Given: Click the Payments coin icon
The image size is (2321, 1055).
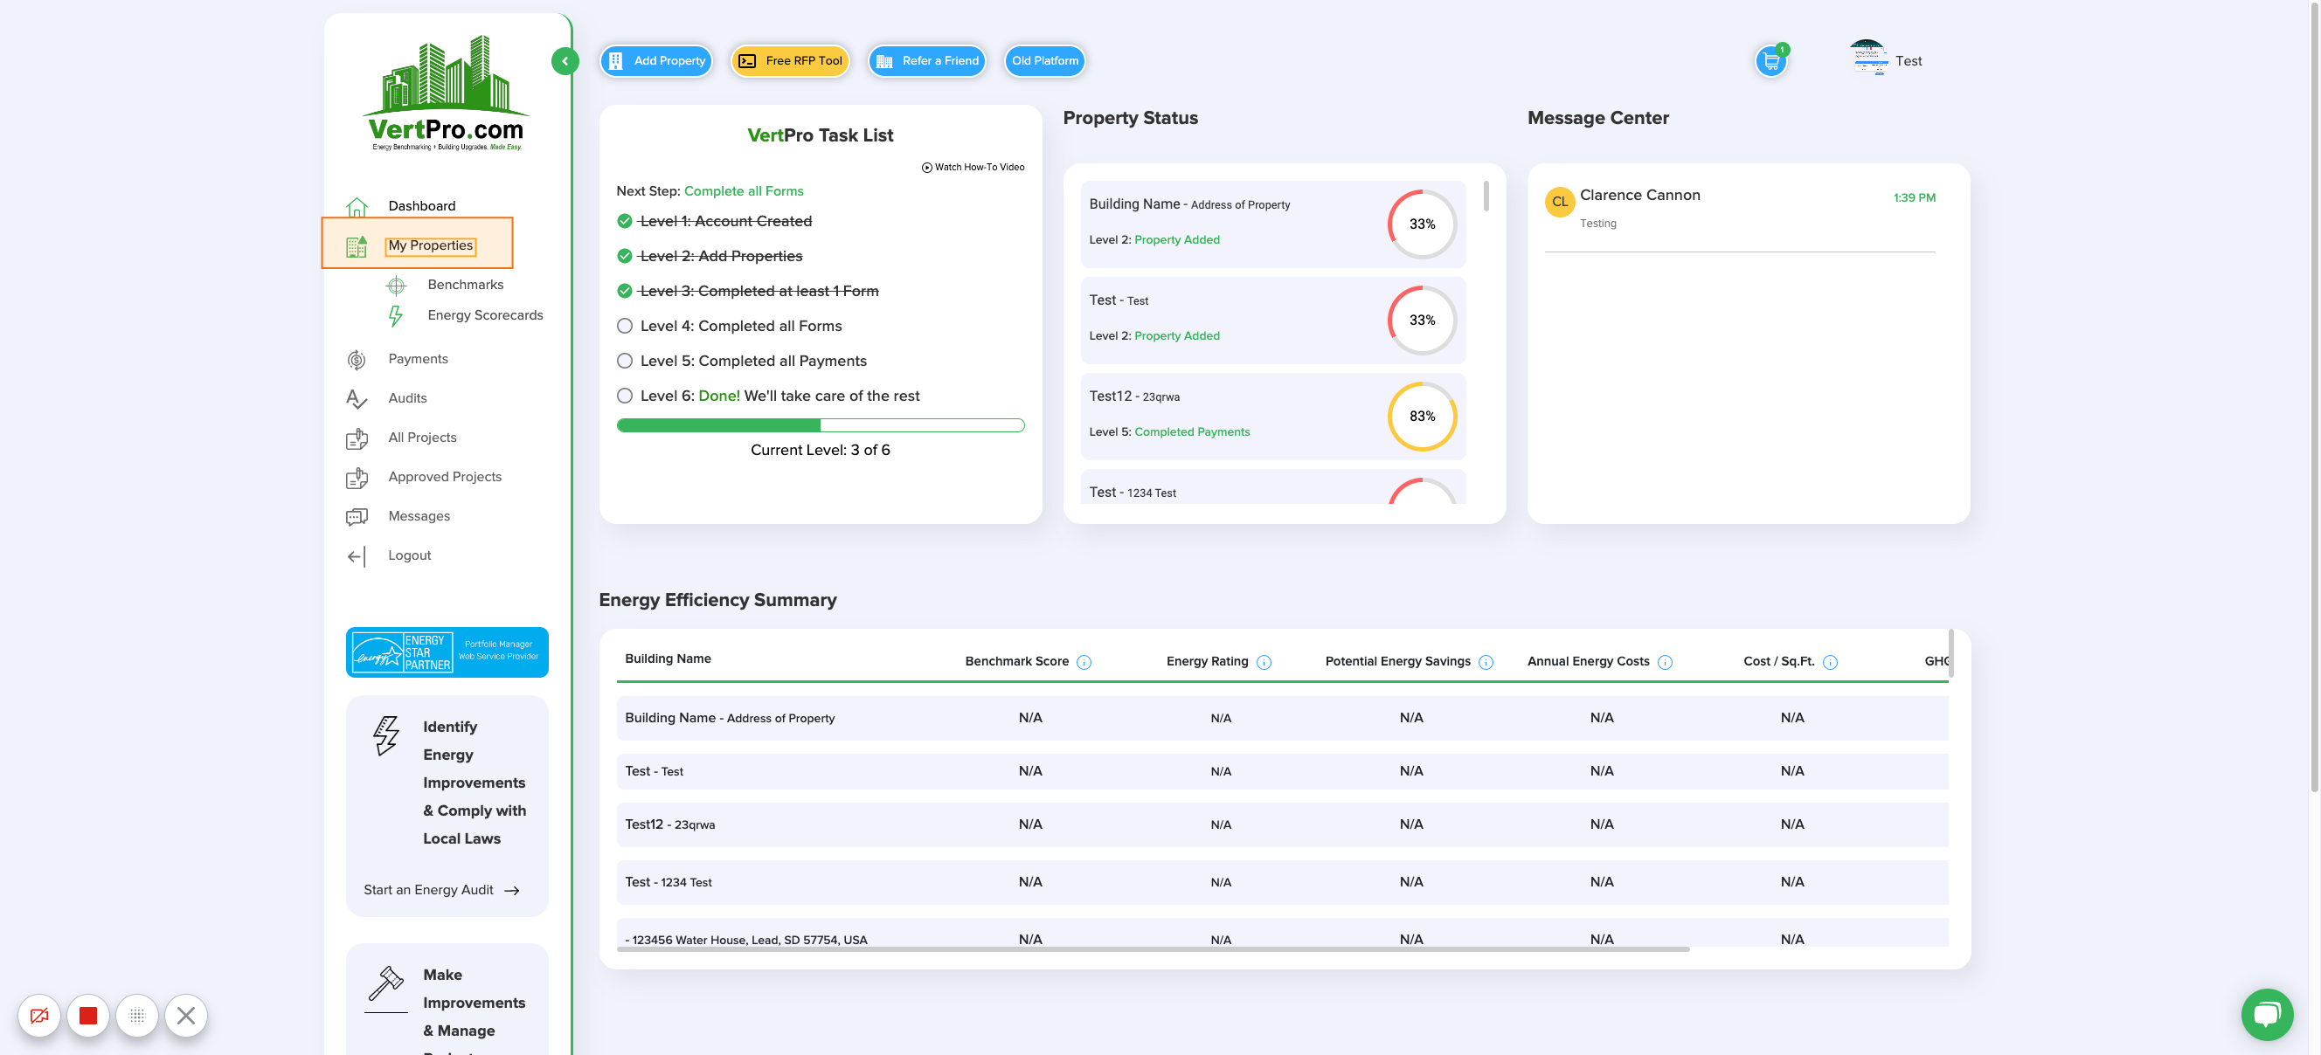Looking at the screenshot, I should (x=357, y=359).
